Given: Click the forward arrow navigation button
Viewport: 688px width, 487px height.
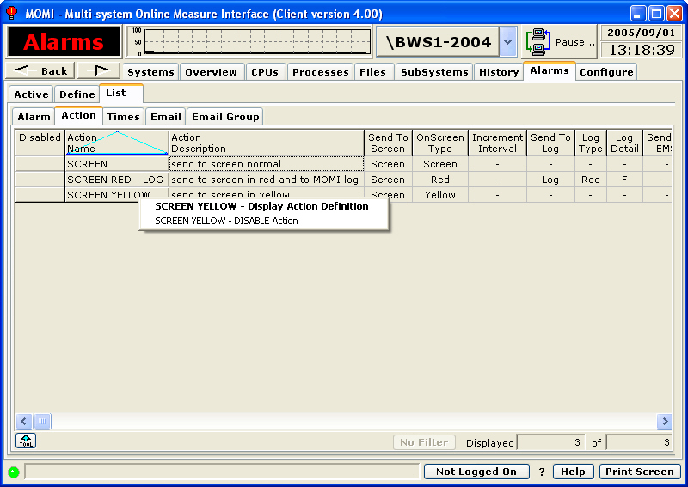Looking at the screenshot, I should tap(100, 71).
